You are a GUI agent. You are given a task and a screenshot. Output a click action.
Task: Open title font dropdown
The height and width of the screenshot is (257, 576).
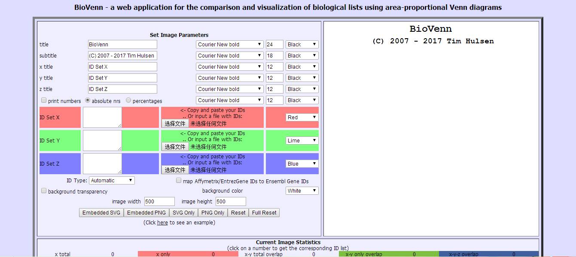[x=230, y=44]
